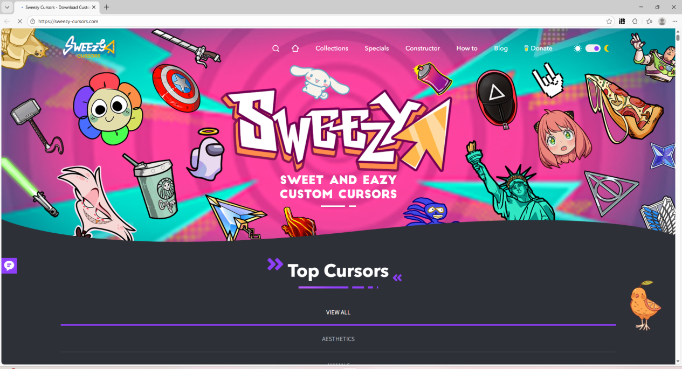Open a new tab with plus button
The image size is (682, 369).
tap(106, 8)
